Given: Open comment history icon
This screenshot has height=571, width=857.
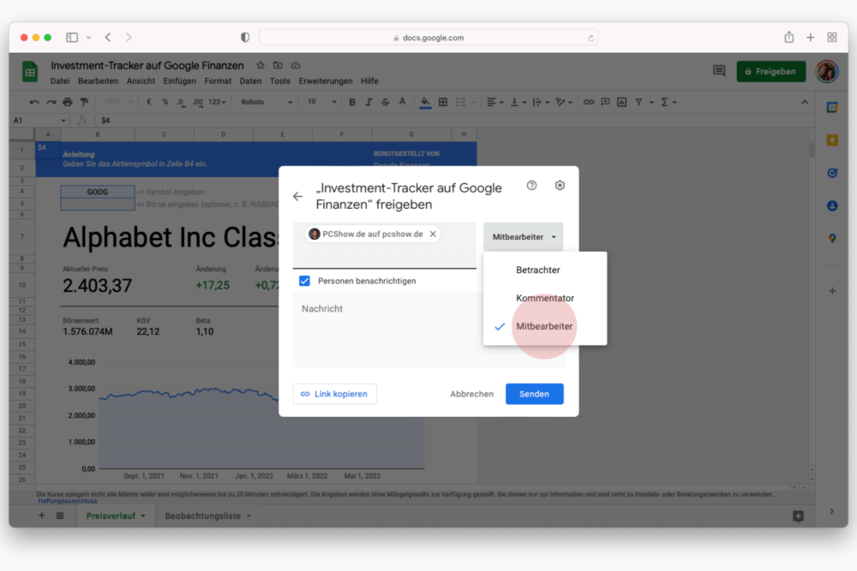Looking at the screenshot, I should [719, 71].
